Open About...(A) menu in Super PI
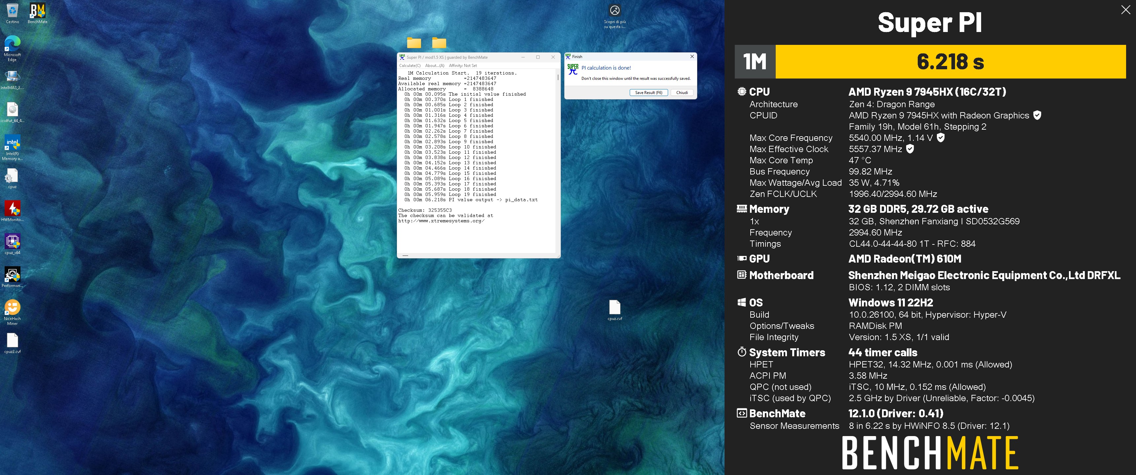 (x=434, y=66)
